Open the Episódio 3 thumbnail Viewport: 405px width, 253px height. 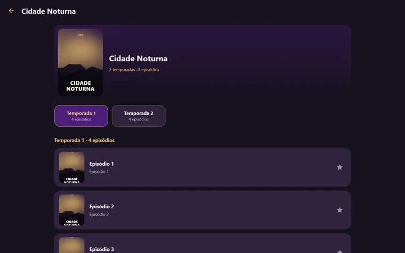[x=71, y=245]
